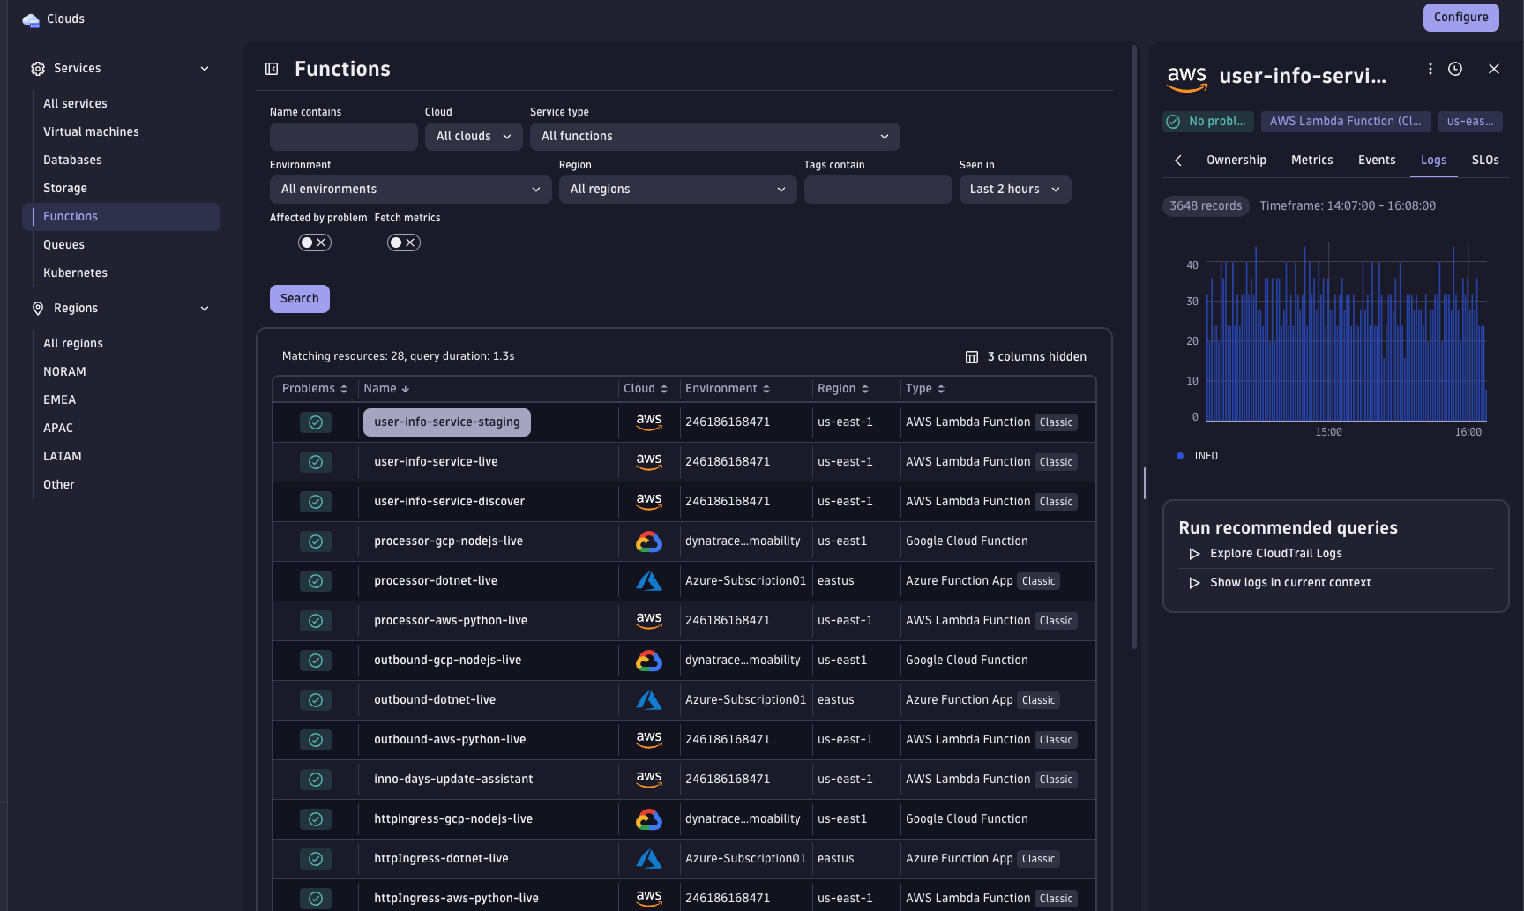Expand the Last 2 hours time selector
Image resolution: width=1524 pixels, height=911 pixels.
1014,189
